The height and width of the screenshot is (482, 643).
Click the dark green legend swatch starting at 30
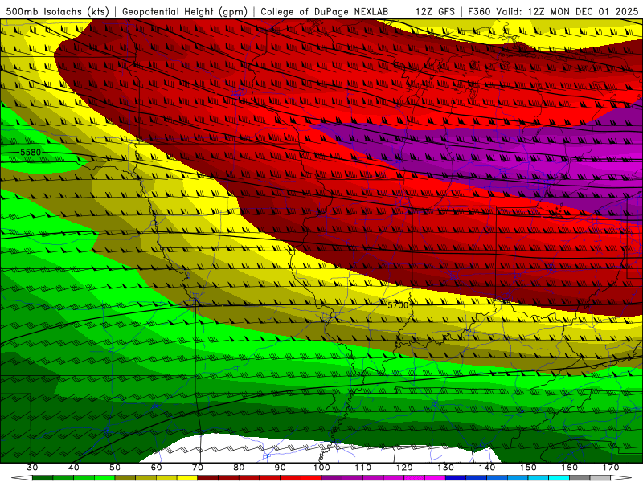coord(43,477)
